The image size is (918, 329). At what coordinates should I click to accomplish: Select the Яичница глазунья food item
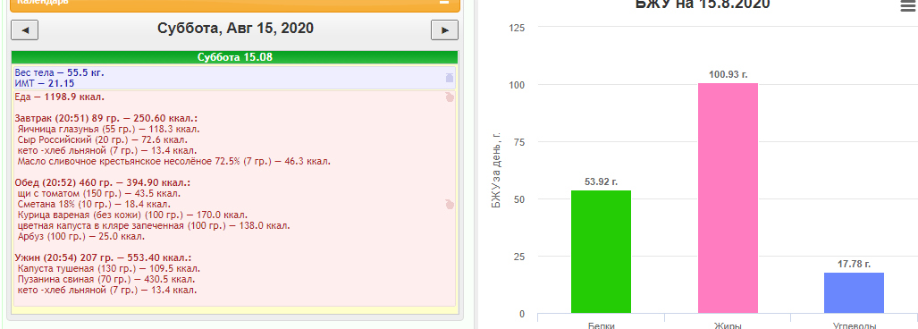click(x=109, y=130)
